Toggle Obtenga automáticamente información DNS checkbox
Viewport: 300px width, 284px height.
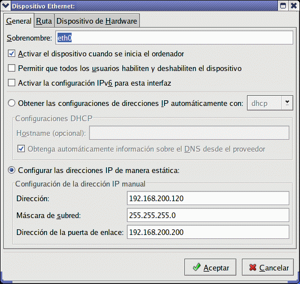coord(21,149)
